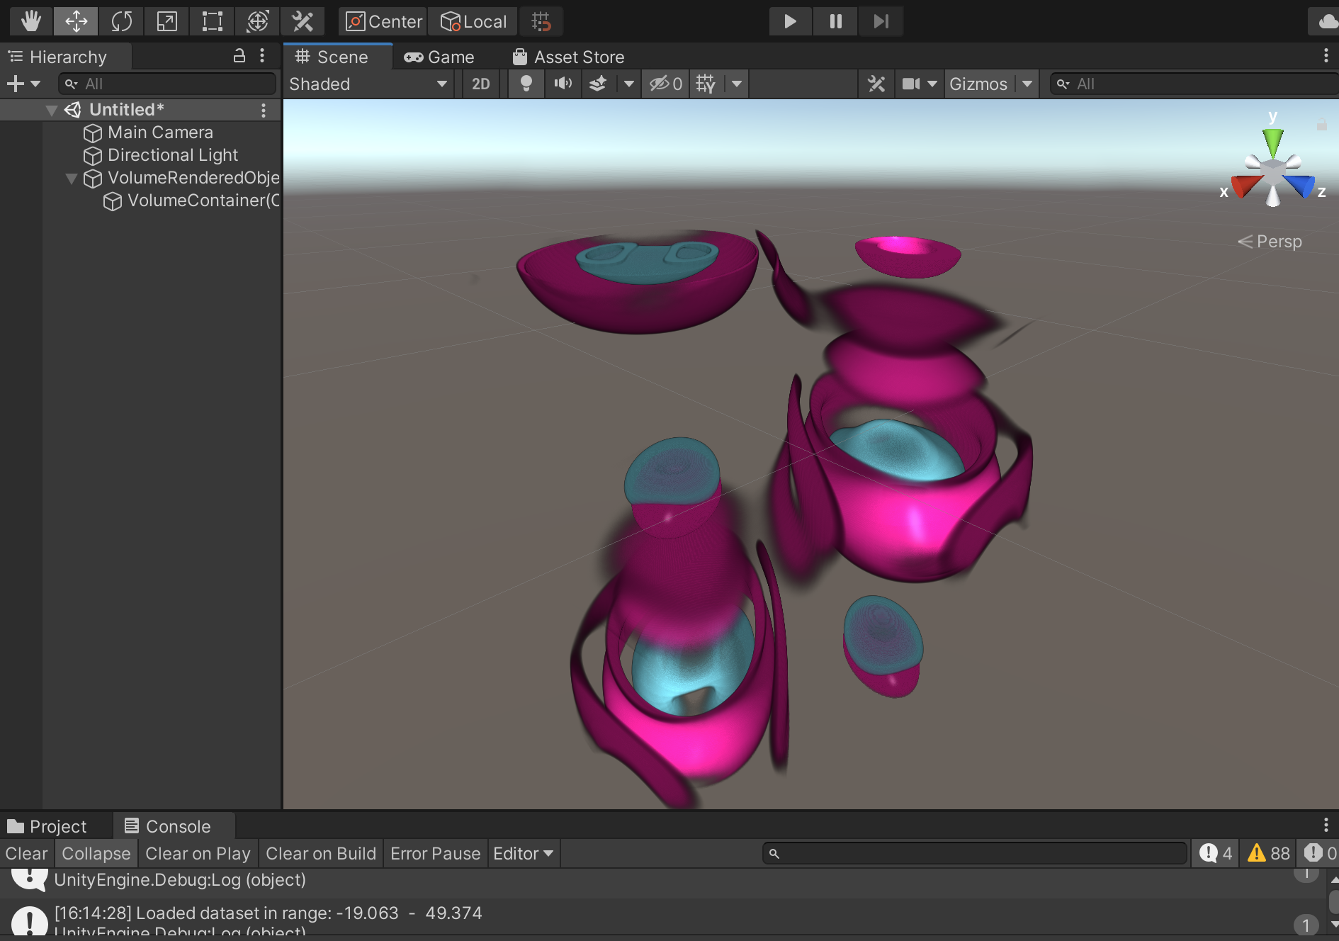
Task: Click the Pause button
Action: pyautogui.click(x=835, y=21)
